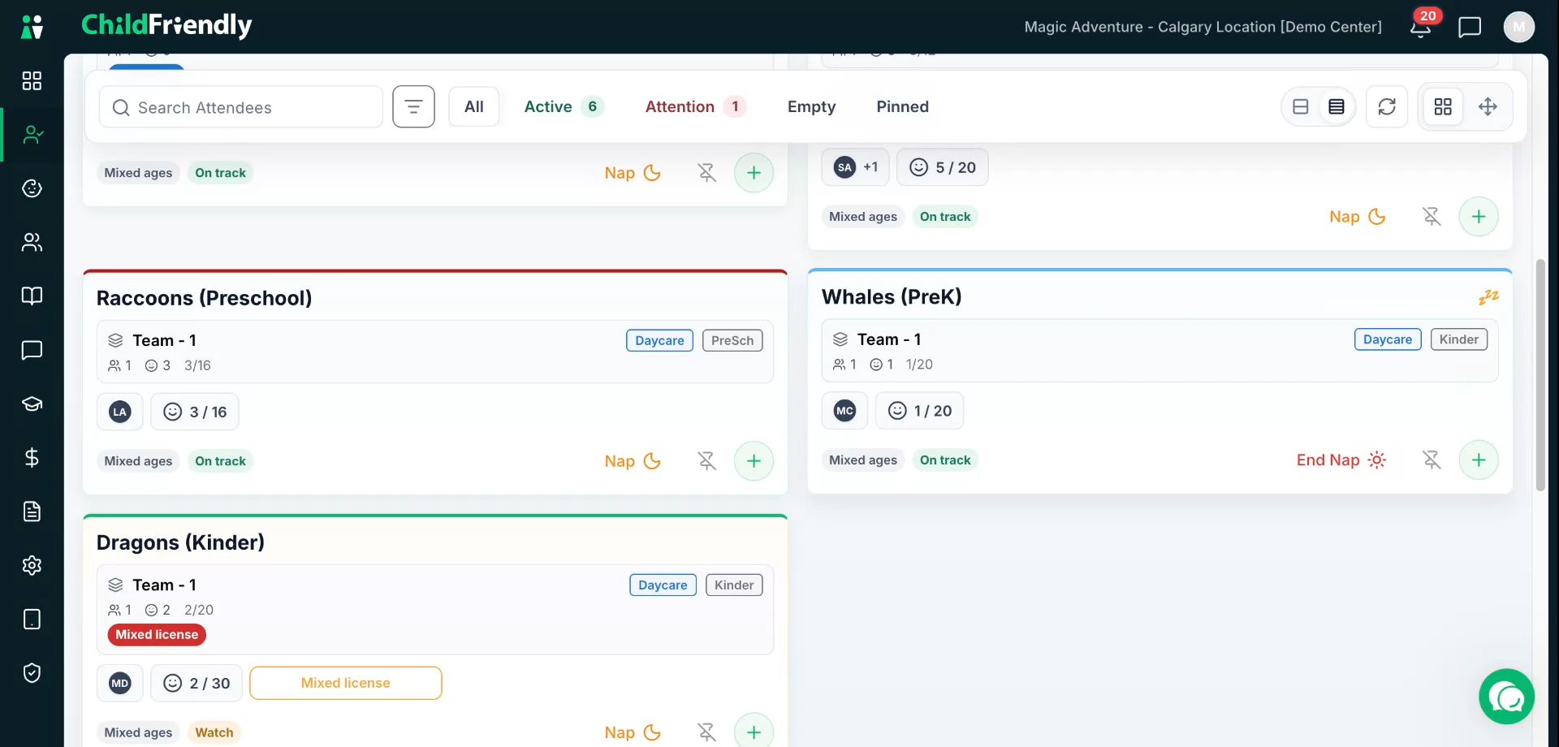
Task: Click End Nap for Whales room
Action: click(1341, 460)
